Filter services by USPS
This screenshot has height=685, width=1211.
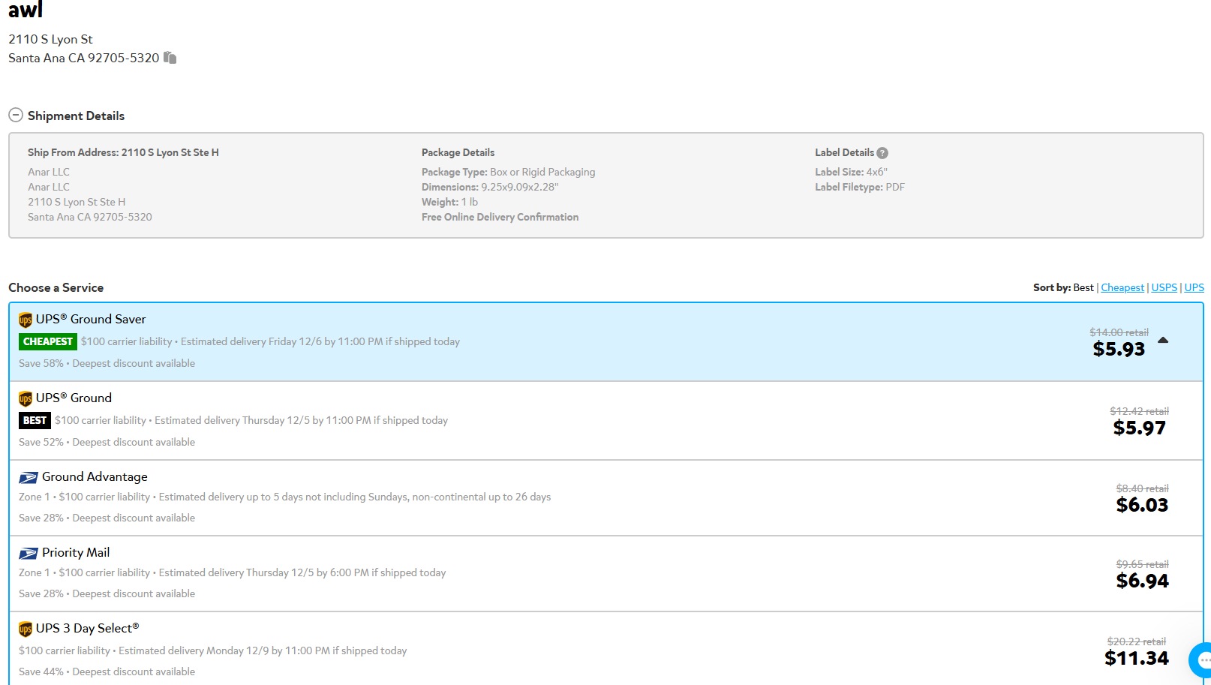1164,287
